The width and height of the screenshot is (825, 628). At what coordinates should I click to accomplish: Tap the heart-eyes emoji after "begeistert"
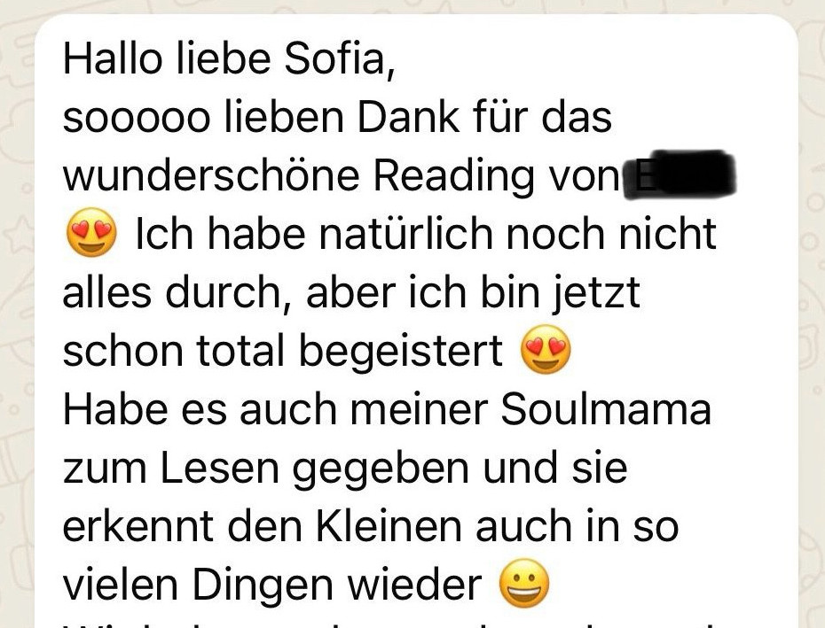[545, 349]
